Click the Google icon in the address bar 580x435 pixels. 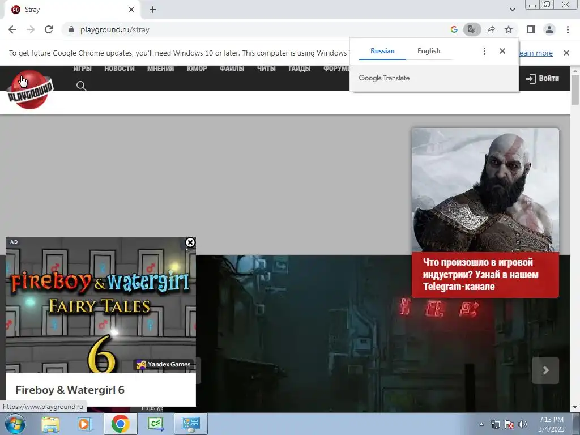(454, 29)
